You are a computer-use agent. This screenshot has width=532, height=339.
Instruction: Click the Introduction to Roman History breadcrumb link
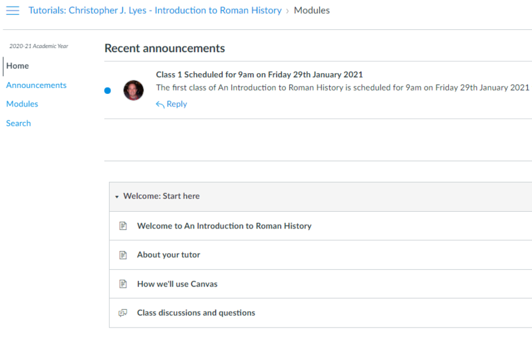(x=155, y=11)
